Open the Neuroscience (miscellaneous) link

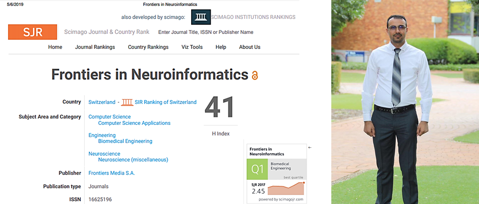[x=133, y=160]
